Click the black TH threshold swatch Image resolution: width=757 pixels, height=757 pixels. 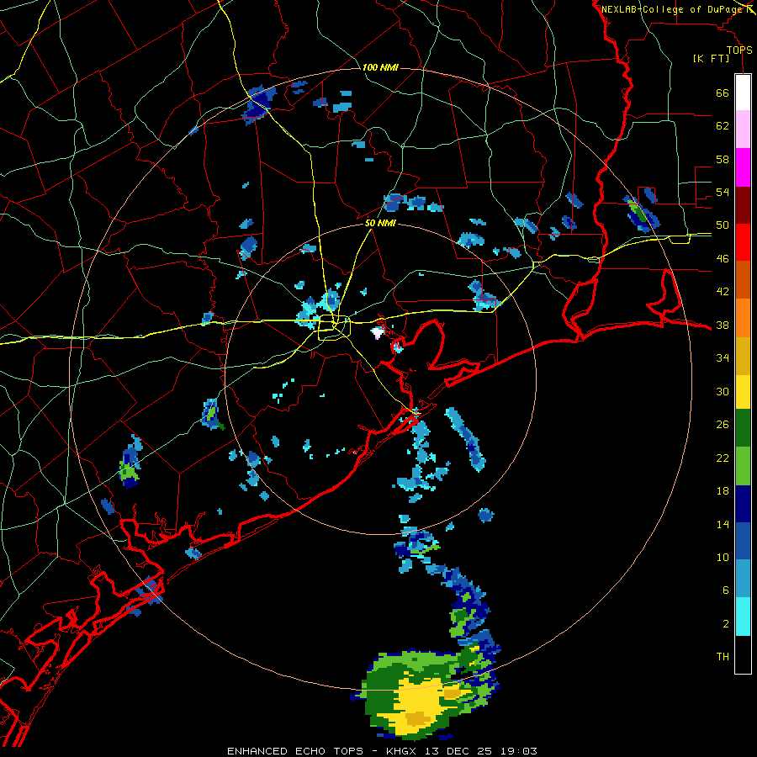tap(743, 654)
